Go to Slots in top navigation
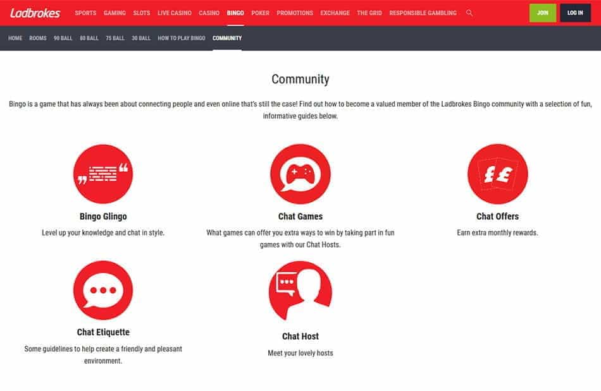 tap(142, 13)
